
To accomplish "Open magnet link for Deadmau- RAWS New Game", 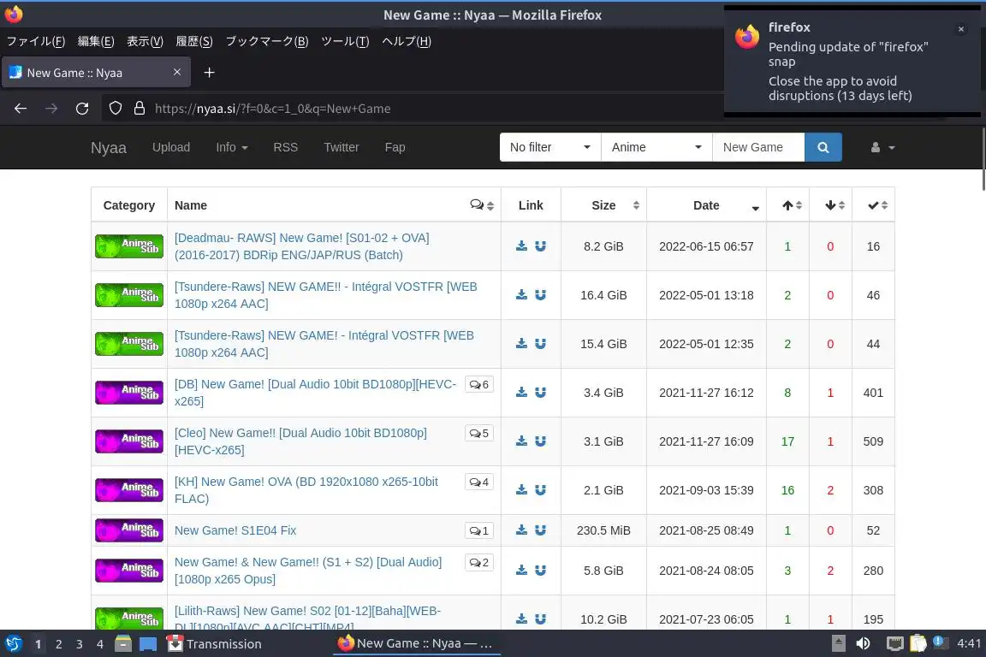I will [540, 246].
